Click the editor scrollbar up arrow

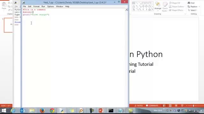(x=126, y=9)
